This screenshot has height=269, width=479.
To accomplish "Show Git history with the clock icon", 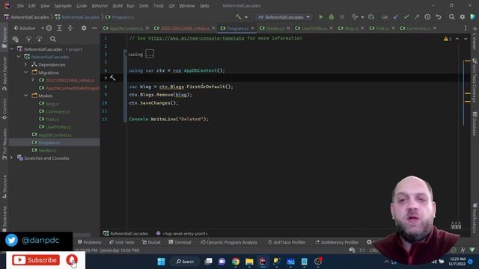I will (427, 17).
